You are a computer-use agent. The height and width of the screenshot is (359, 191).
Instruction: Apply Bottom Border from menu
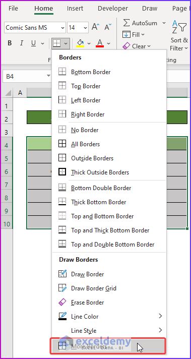click(109, 72)
